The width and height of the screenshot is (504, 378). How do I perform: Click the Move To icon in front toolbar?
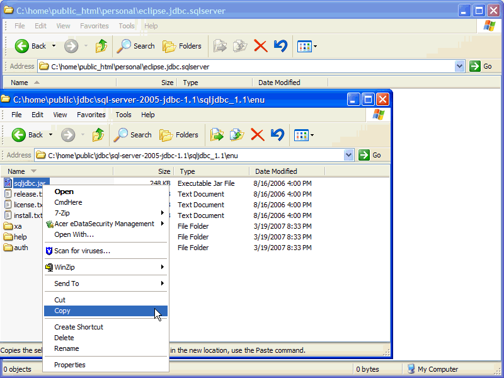click(217, 135)
